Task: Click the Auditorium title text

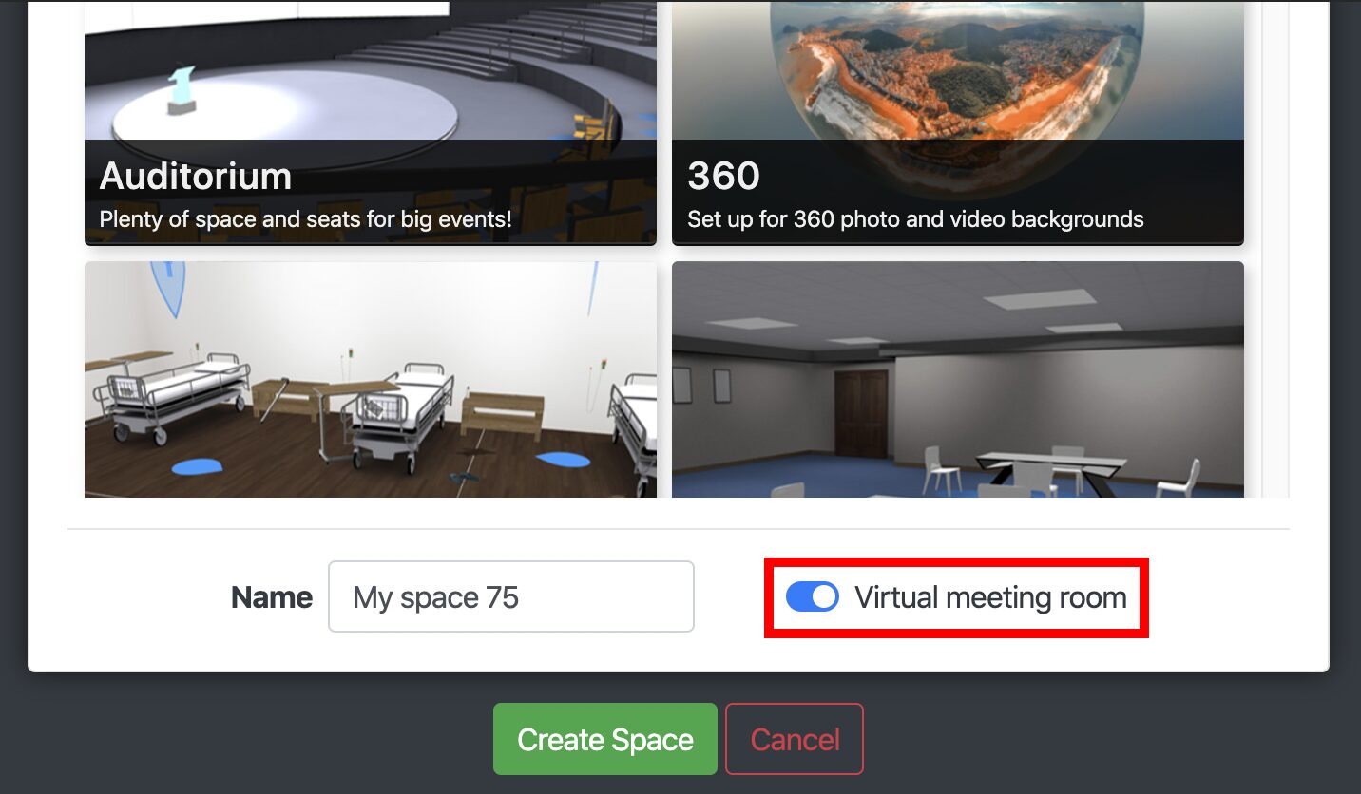Action: coord(196,176)
